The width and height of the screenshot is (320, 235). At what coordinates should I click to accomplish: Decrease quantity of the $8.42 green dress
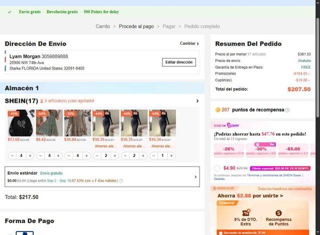click(x=40, y=155)
